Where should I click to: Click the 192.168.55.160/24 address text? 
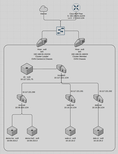coord(80,54)
